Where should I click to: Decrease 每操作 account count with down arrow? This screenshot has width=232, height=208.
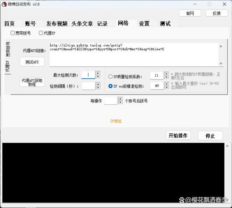(x=120, y=102)
